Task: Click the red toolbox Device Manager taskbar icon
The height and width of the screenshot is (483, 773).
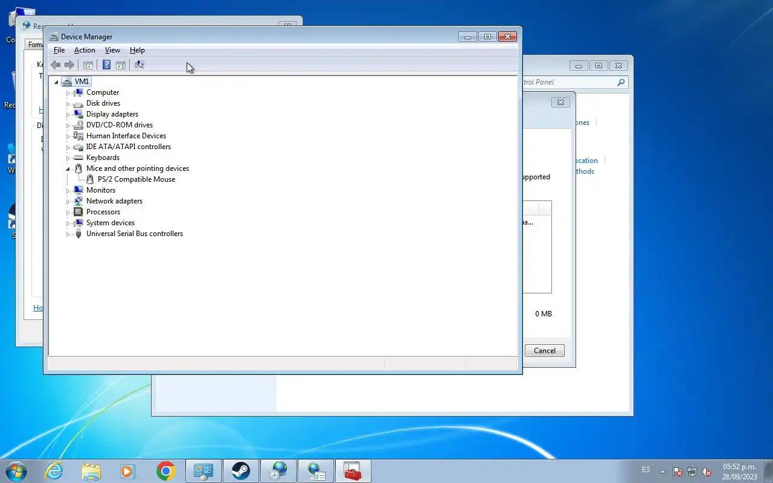Action: pos(352,471)
